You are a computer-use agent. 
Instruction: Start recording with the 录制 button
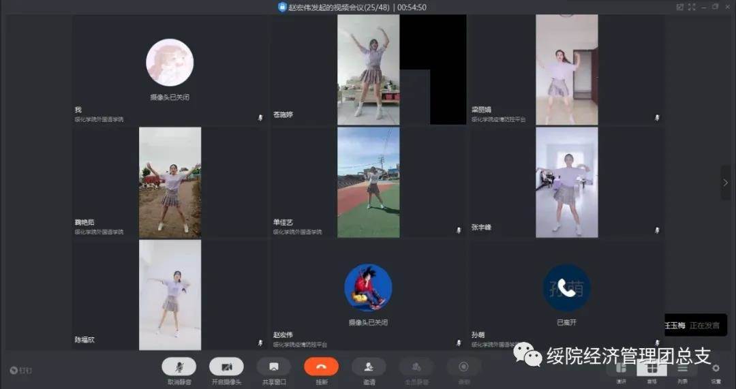point(463,367)
